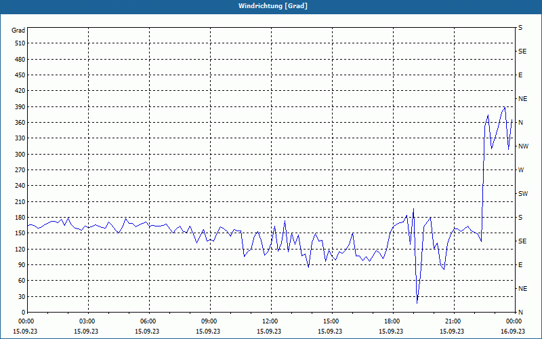Click the 180 degree axis label

point(20,218)
